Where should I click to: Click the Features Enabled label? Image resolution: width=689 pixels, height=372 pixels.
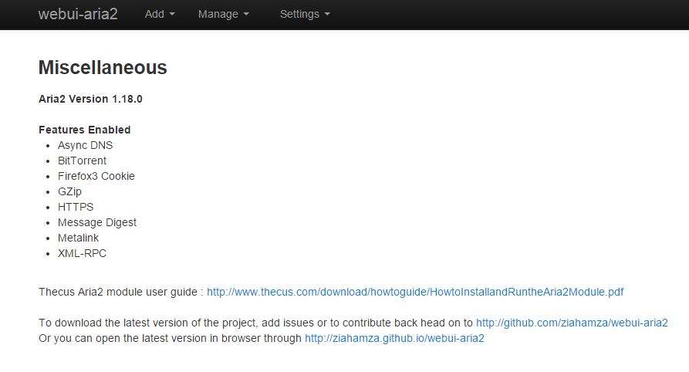tap(84, 130)
